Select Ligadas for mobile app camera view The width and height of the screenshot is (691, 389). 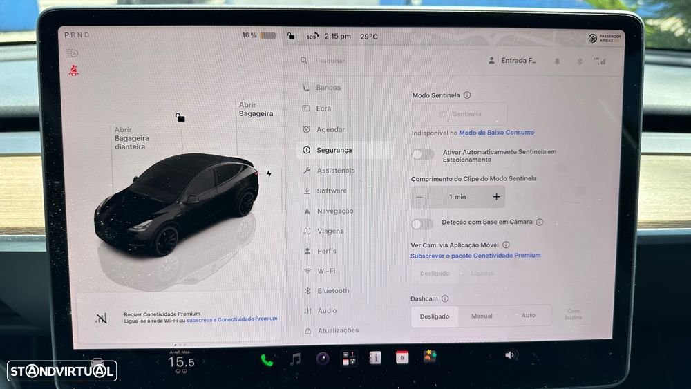tap(482, 274)
